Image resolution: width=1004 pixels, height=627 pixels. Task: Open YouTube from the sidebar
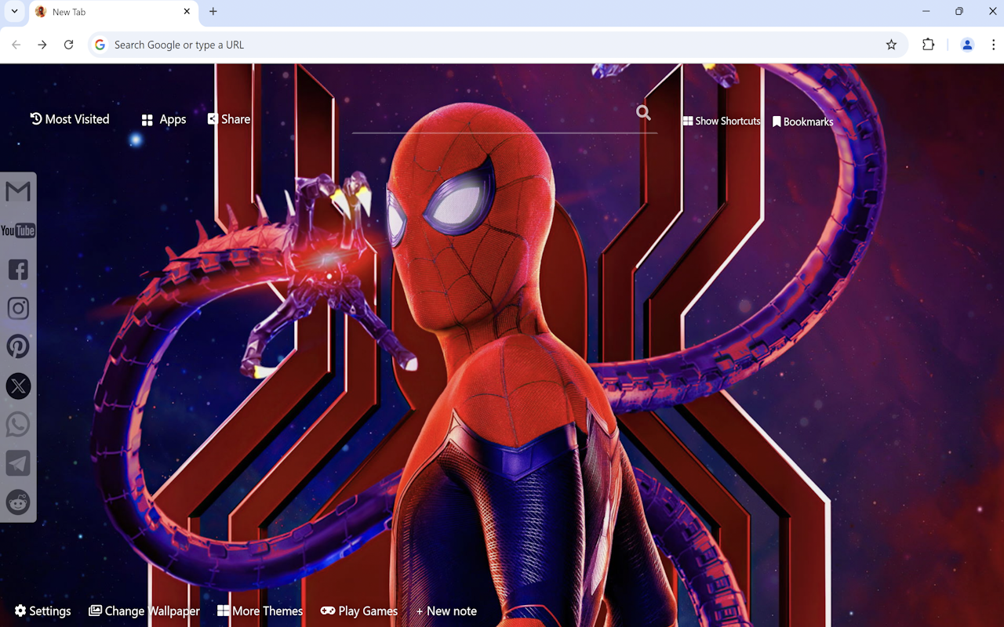click(x=17, y=230)
